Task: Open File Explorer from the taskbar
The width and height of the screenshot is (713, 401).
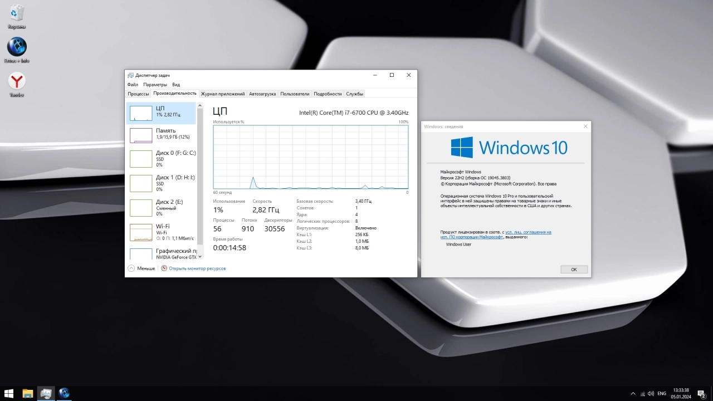Action: pyautogui.click(x=27, y=393)
